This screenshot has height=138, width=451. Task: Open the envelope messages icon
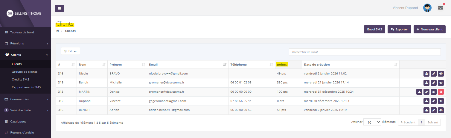440,8
